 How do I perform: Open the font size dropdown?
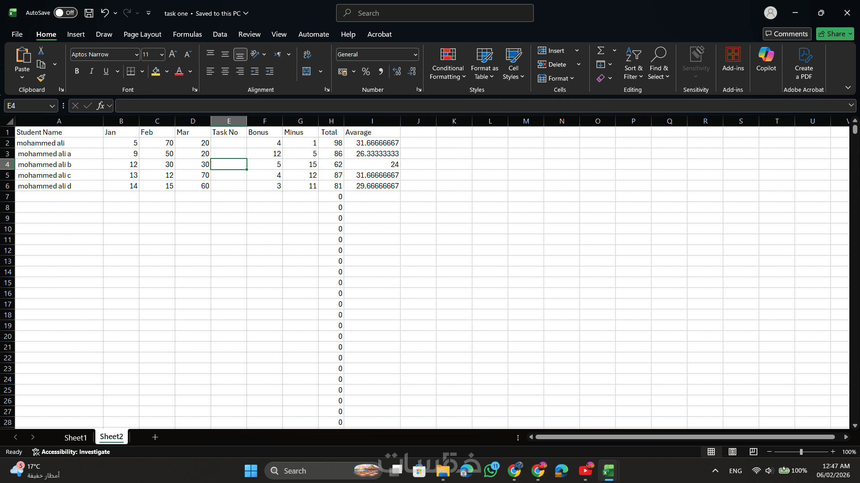(162, 55)
